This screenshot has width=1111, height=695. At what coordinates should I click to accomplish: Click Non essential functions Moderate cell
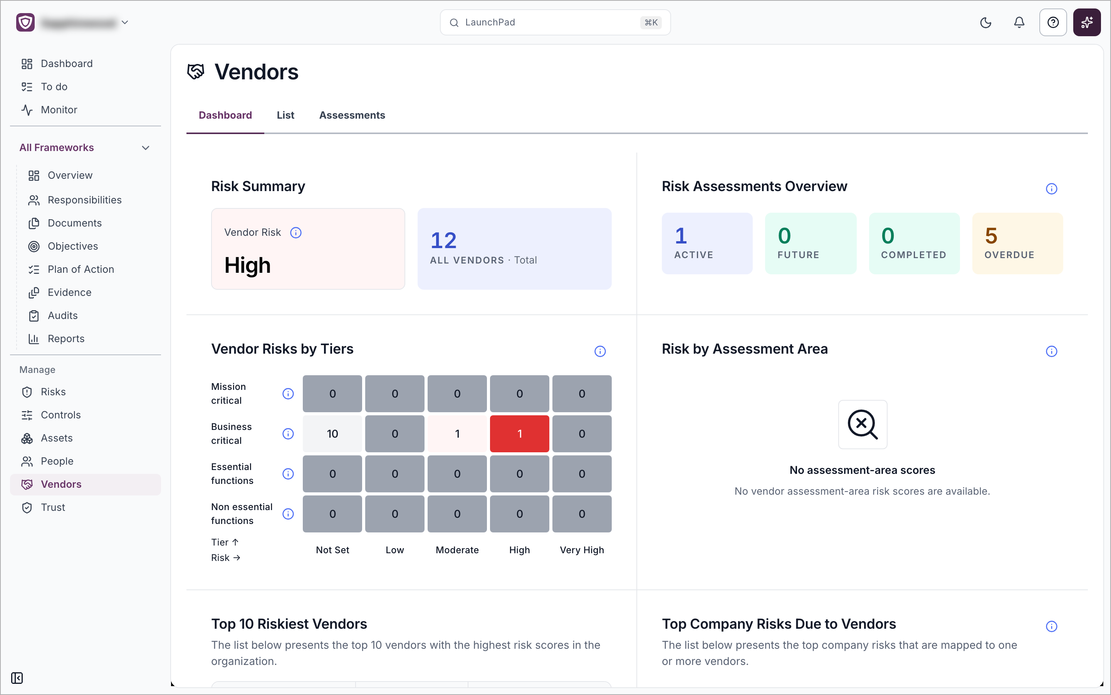tap(457, 514)
